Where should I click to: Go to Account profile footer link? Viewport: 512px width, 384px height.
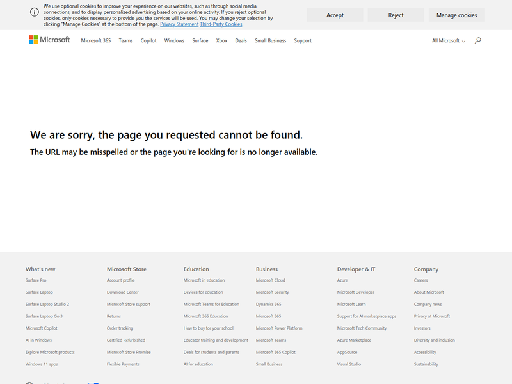(121, 280)
